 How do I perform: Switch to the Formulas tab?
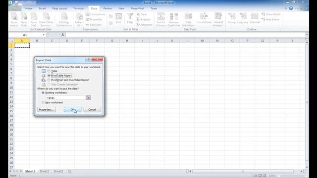click(x=79, y=8)
